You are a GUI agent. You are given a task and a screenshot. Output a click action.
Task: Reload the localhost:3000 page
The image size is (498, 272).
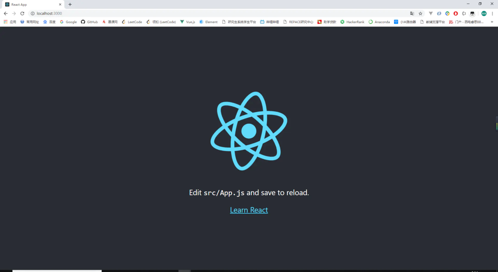click(x=22, y=13)
